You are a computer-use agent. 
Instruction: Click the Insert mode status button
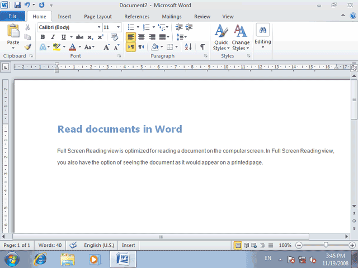coord(128,246)
